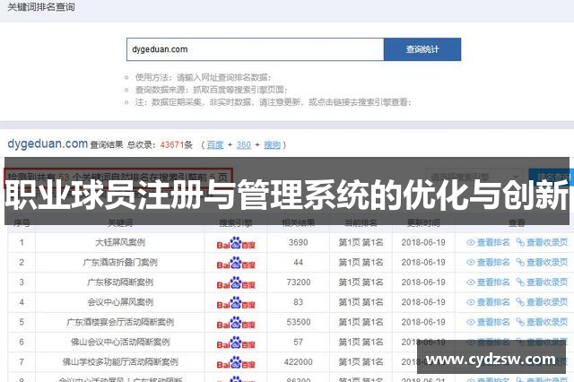Viewport: 574px width, 382px height.
Task: Select keyword 佛山学校多功能厅活动隔断案例
Action: (x=120, y=362)
